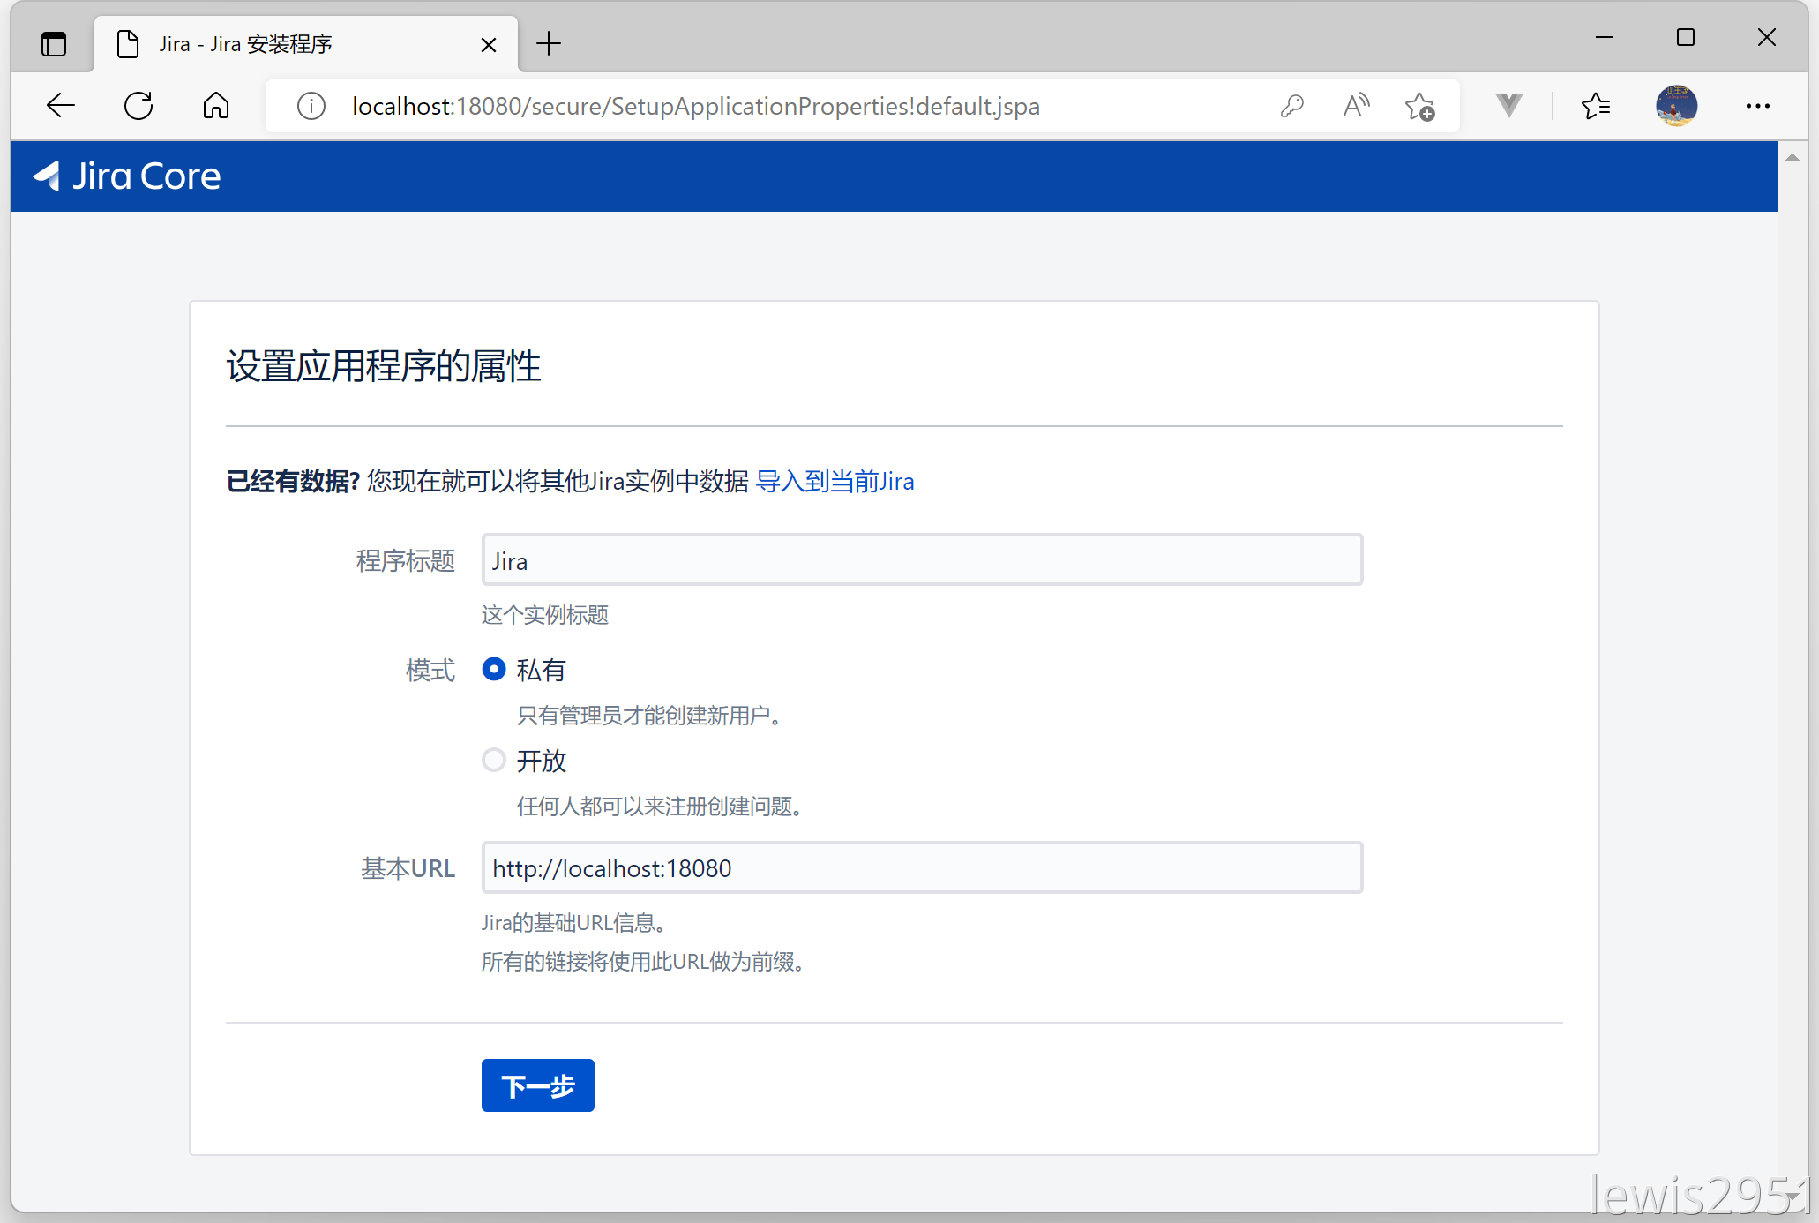Open Settings and more menu
The image size is (1819, 1223).
click(1758, 106)
